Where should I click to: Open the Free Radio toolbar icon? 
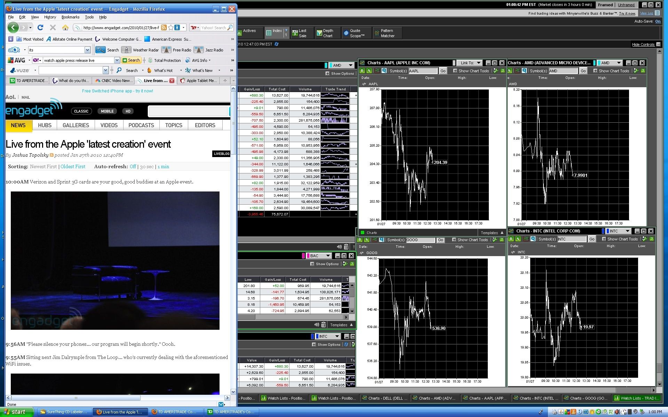(x=166, y=50)
